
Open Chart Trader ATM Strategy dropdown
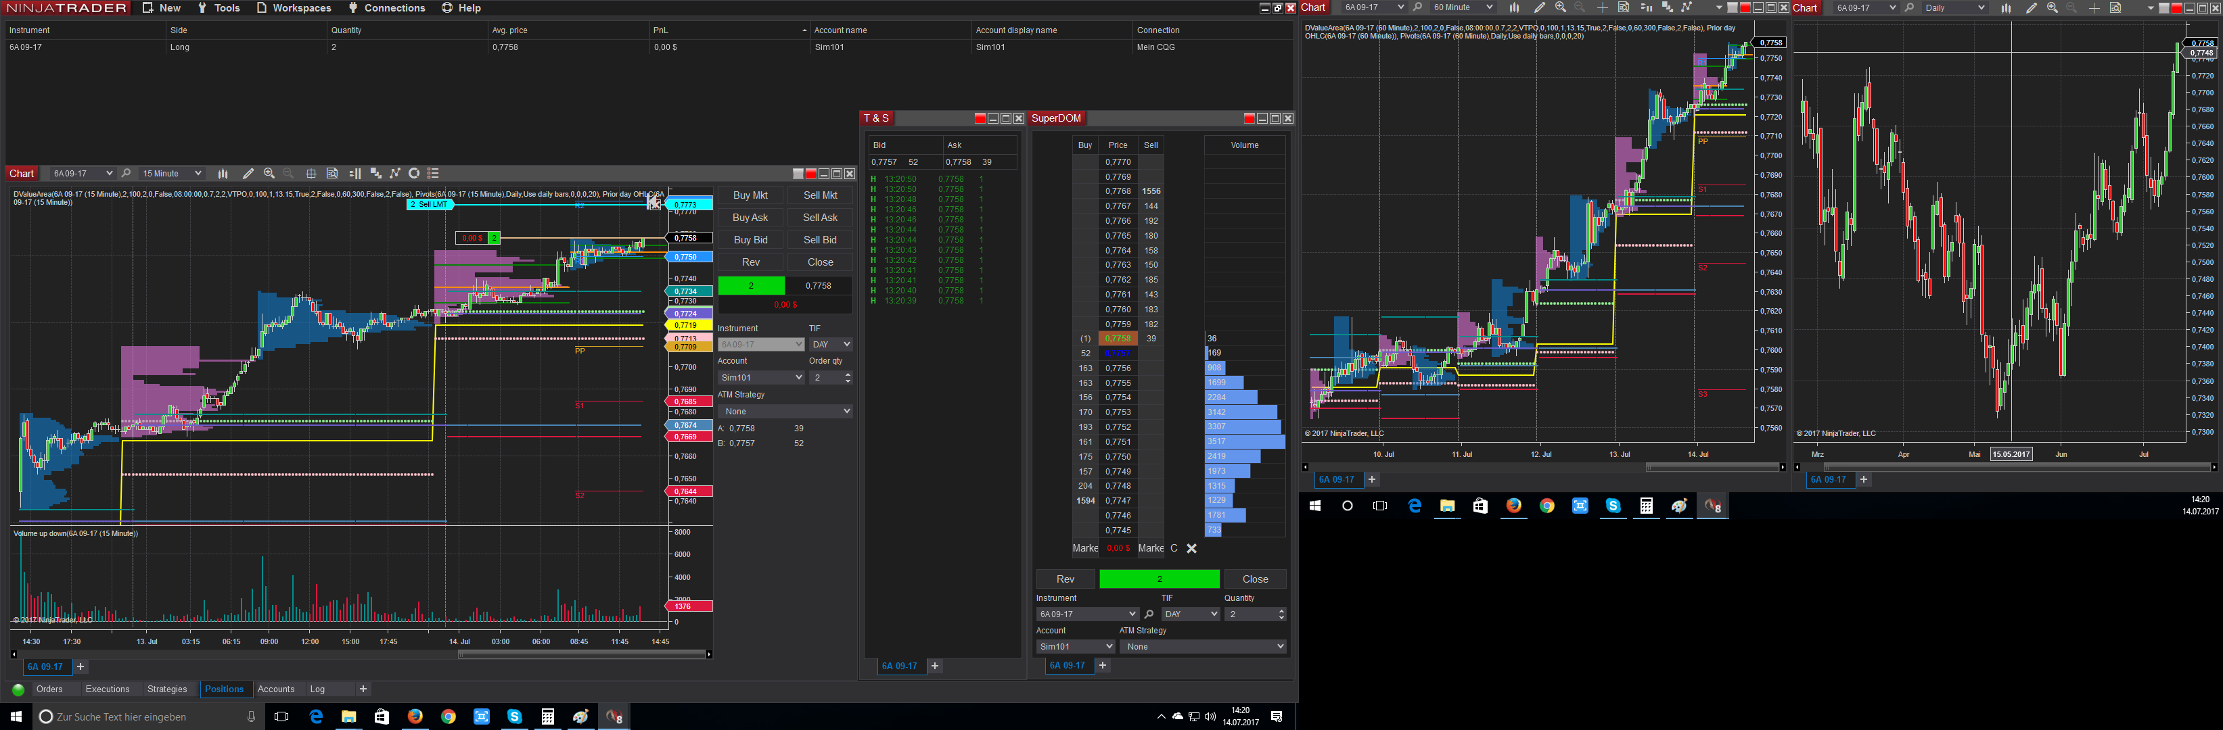pos(785,411)
